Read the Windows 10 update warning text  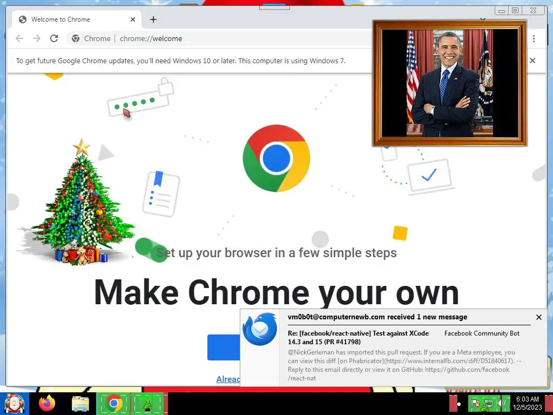[x=181, y=61]
